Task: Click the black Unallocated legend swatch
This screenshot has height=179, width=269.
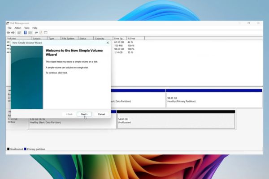Action: 8,149
